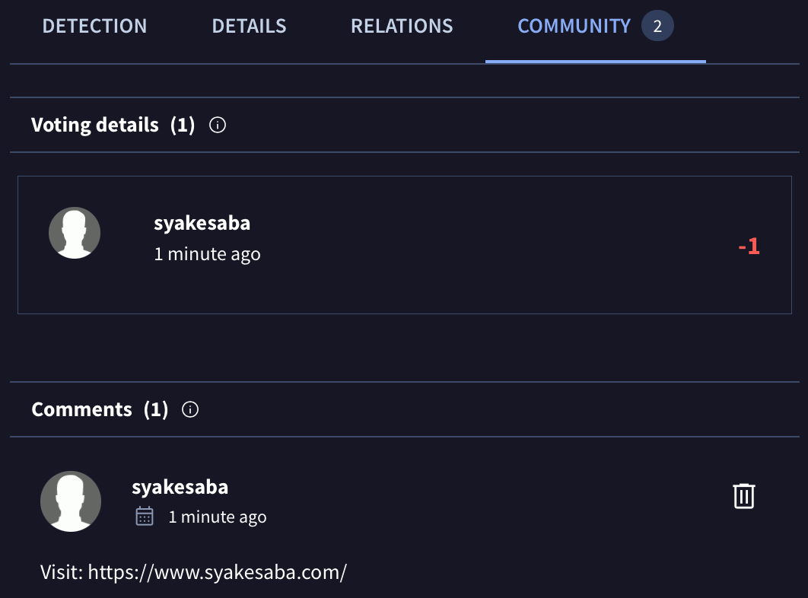Image resolution: width=808 pixels, height=598 pixels.
Task: Select the COMMUNITY tab
Action: pos(574,25)
